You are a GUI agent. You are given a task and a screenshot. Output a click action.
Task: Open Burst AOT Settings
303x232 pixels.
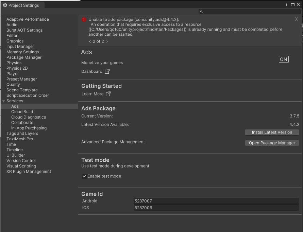click(x=24, y=30)
